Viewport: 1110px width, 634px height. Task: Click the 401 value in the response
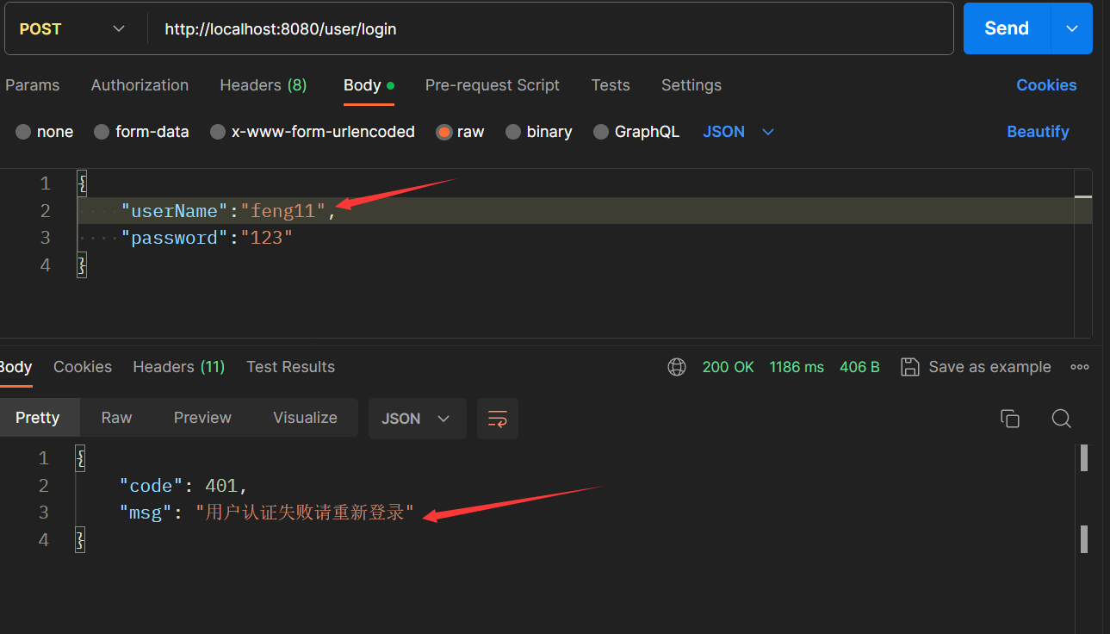click(x=221, y=486)
